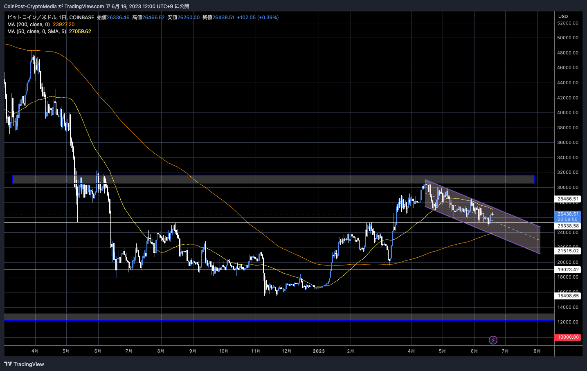Image resolution: width=587 pixels, height=371 pixels.
Task: Click the 52000.00 axis price
Action: pos(568,23)
